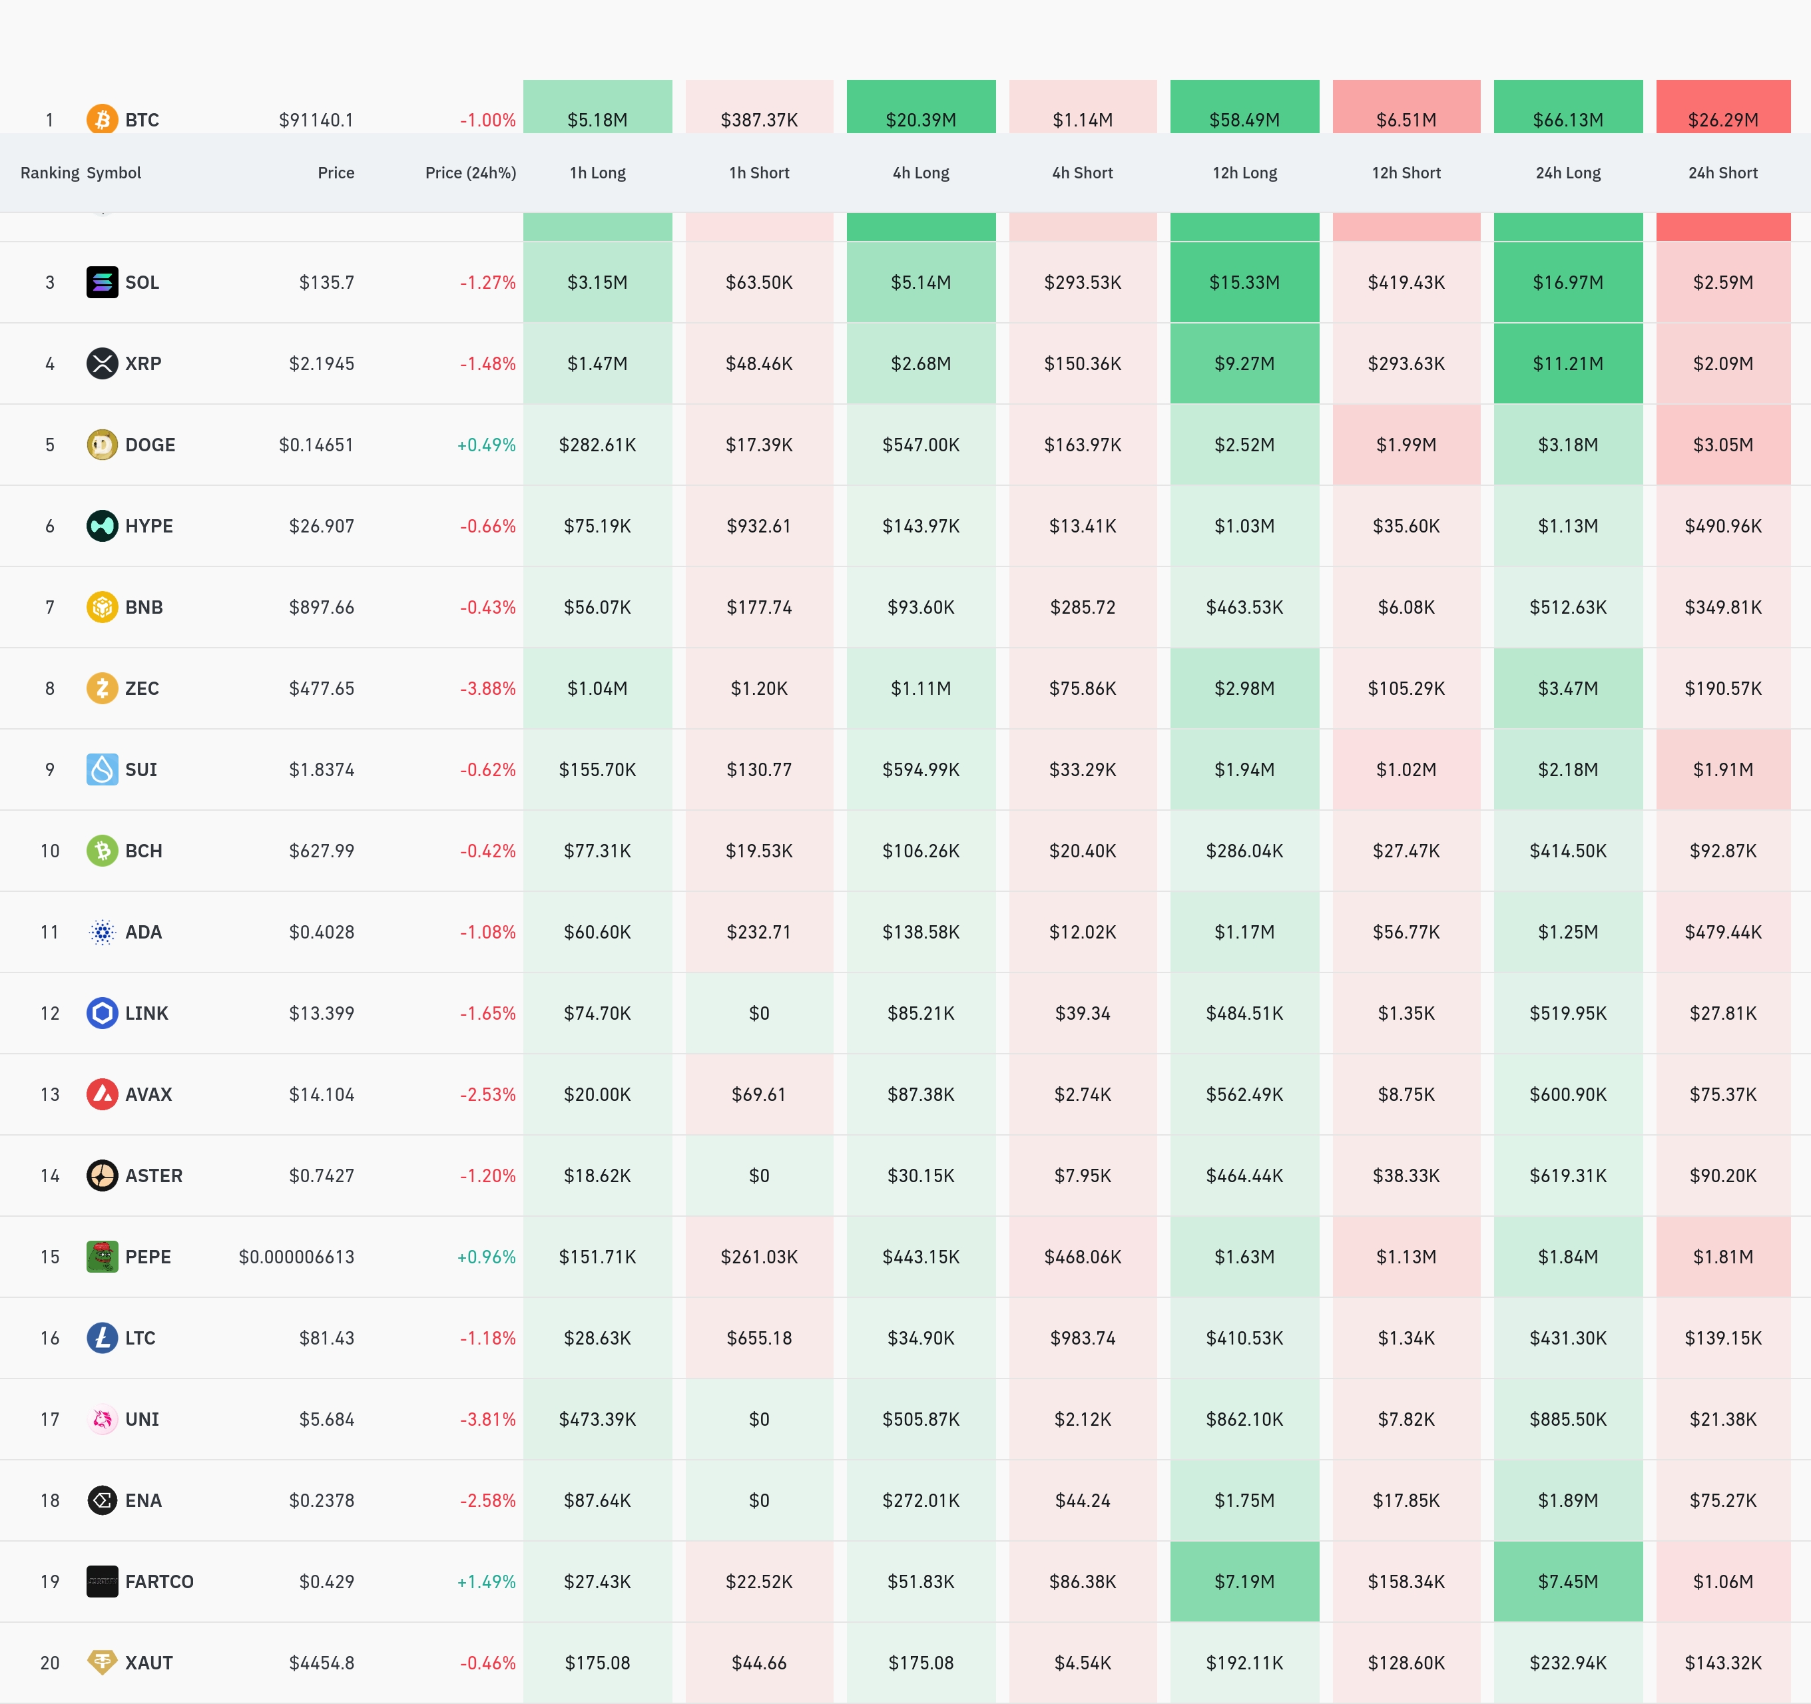1811x1704 pixels.
Task: Click the BNB coin icon
Action: click(102, 606)
